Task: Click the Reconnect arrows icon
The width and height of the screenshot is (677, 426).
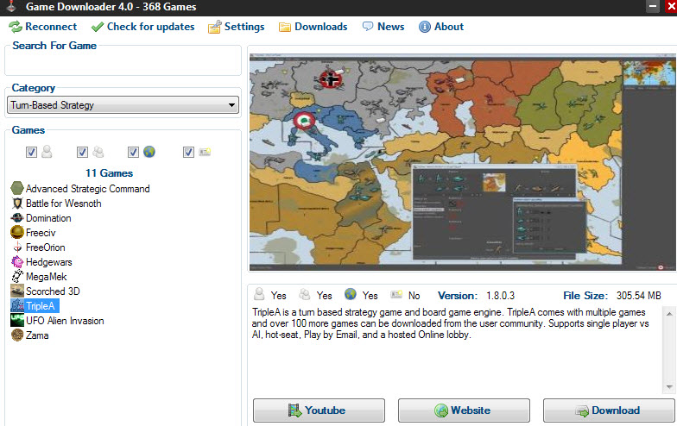Action: point(16,27)
